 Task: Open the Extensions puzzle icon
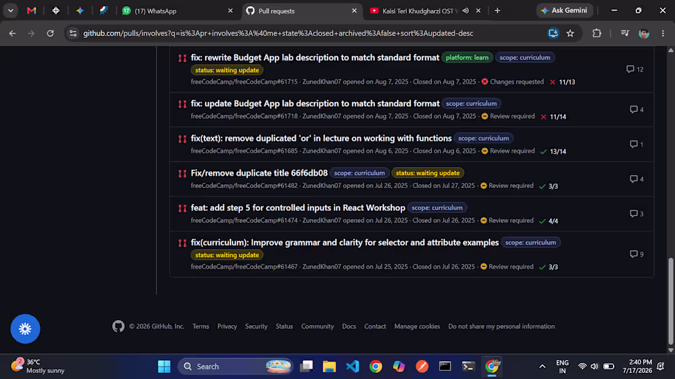[596, 33]
